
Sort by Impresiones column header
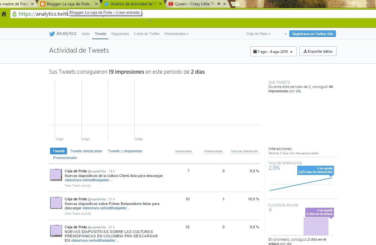(183, 151)
